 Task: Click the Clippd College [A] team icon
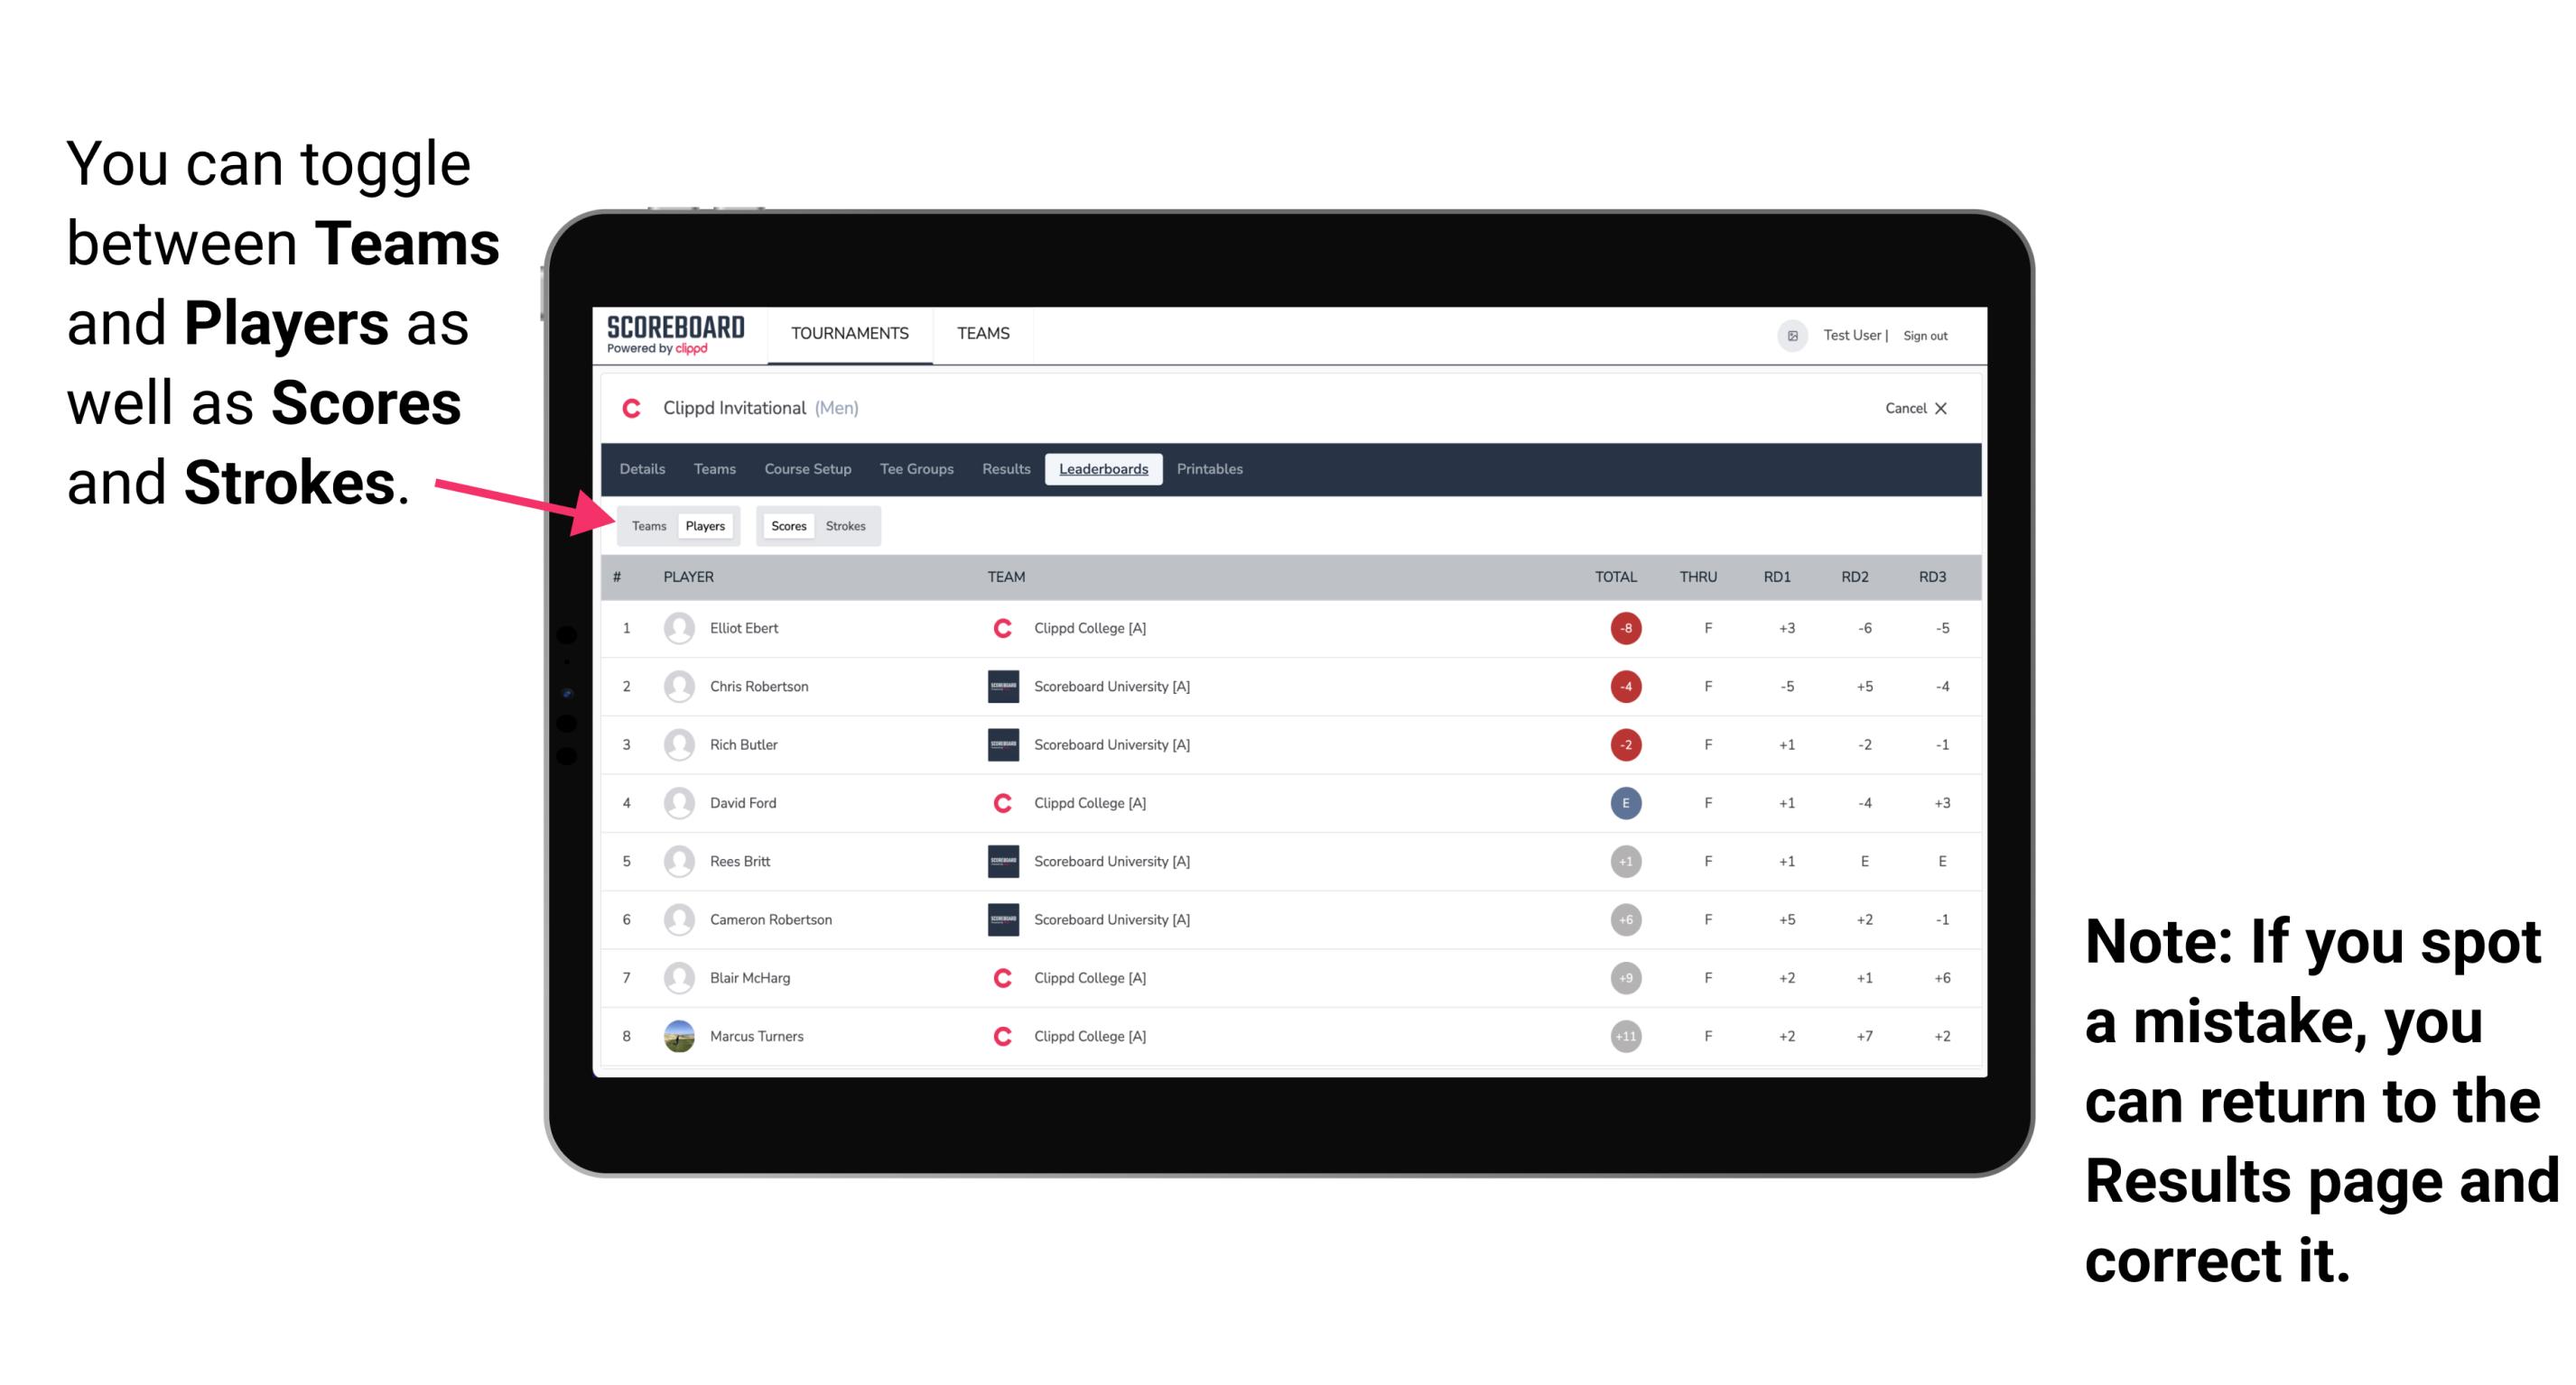[x=1000, y=628]
